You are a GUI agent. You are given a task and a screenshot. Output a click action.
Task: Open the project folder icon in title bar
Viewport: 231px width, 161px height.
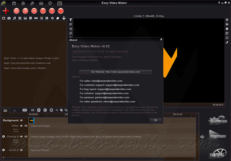[14, 3]
